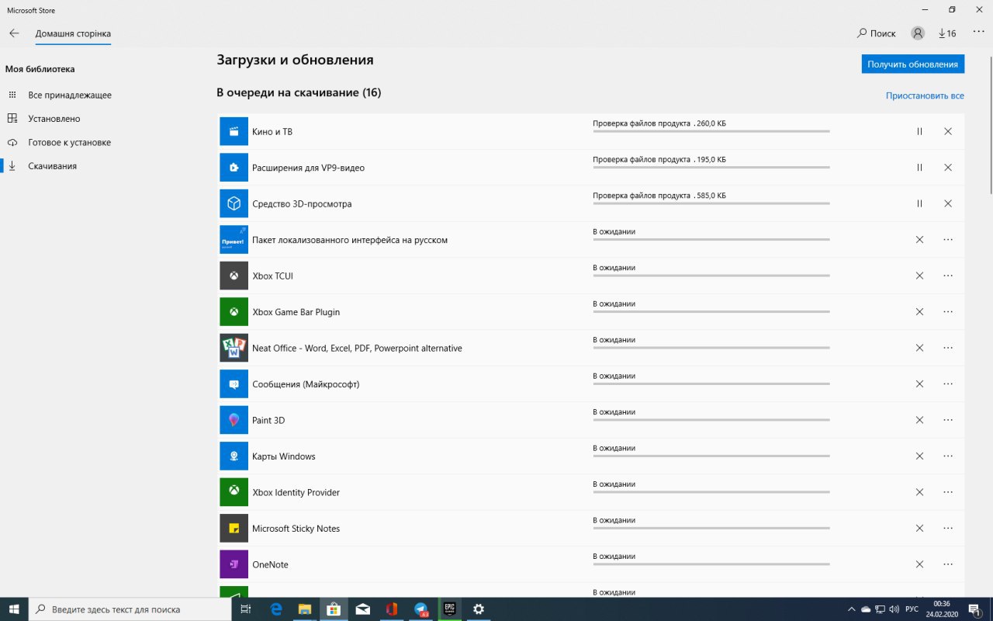Click the Paint 3D app icon
993x621 pixels.
coord(234,420)
